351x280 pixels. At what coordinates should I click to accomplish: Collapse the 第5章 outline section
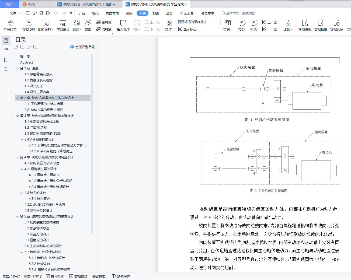[x=18, y=216]
